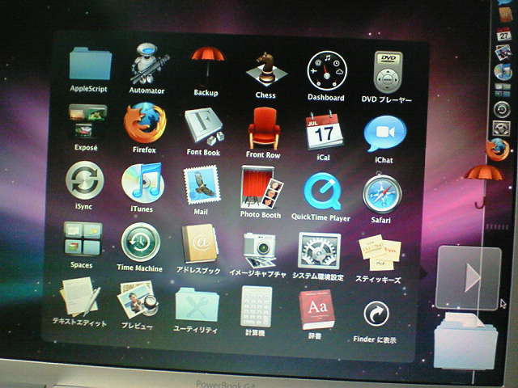
Task: Start the Chess application
Action: 266,68
